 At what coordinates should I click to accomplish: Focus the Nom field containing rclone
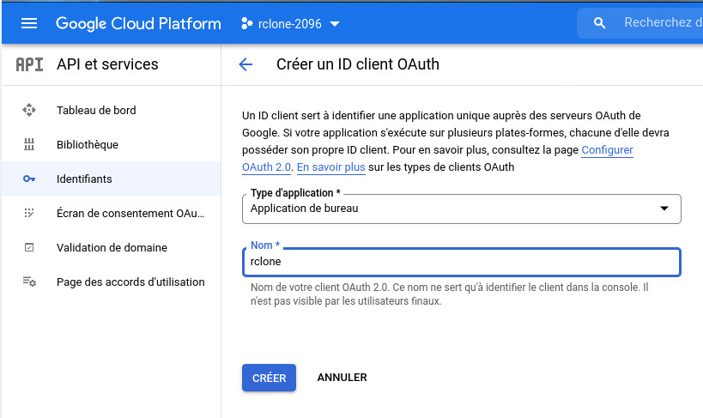point(461,262)
